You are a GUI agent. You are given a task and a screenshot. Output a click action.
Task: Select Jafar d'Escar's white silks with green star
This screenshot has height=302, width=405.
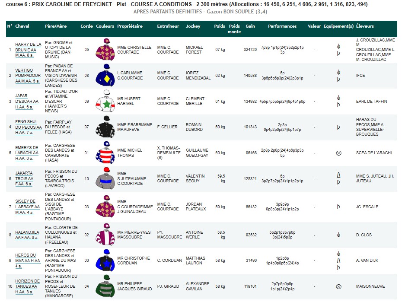105,101
